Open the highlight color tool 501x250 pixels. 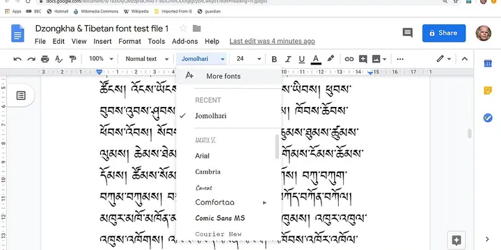(x=331, y=58)
